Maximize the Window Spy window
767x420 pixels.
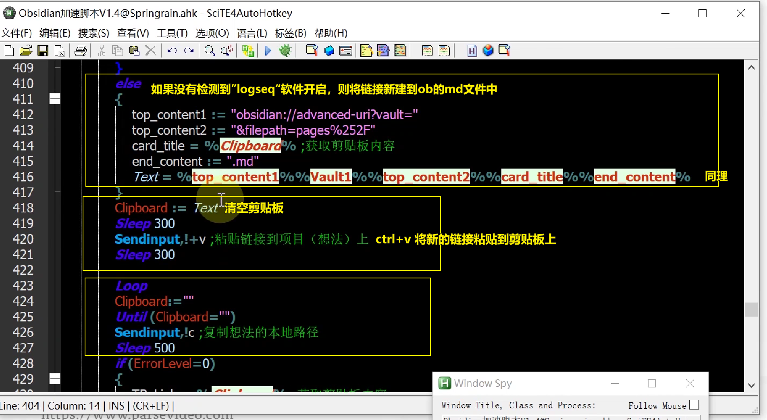tap(652, 383)
